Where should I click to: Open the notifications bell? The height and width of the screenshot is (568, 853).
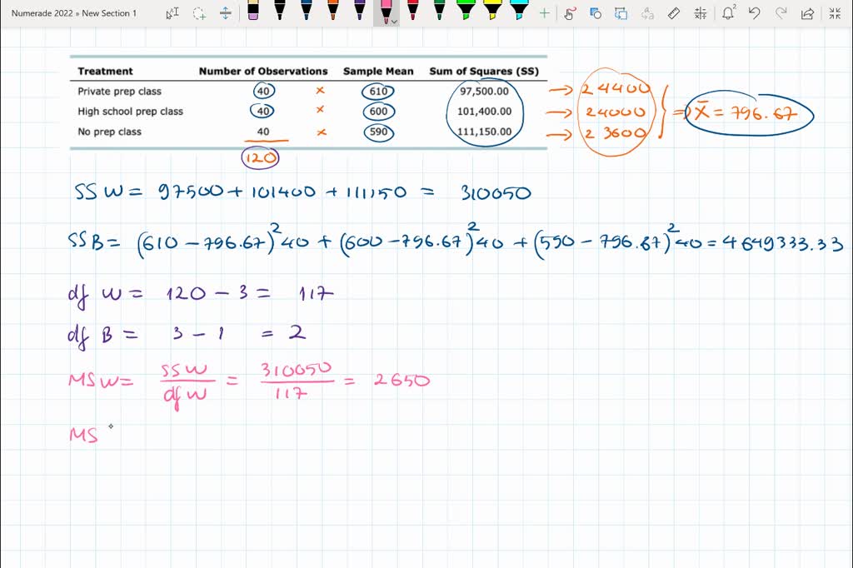point(728,13)
